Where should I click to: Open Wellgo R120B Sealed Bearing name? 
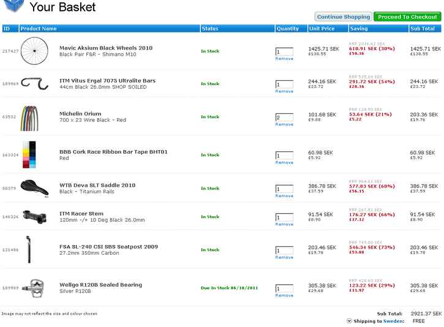100,285
